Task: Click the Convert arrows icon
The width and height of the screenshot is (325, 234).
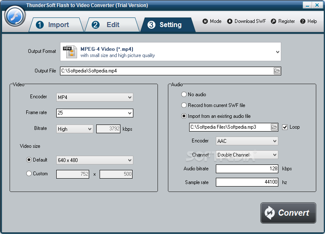Action: coord(270,213)
